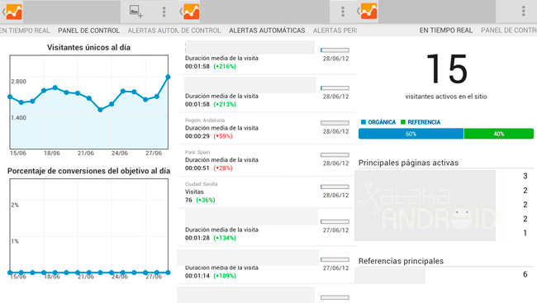Tap the 'Referencias principales' heading

401,261
